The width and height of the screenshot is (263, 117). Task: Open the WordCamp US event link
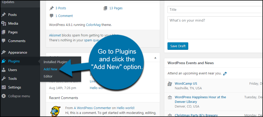186,83
